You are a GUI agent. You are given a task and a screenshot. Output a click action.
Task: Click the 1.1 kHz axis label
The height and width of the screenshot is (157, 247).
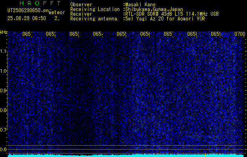[x=4, y=51]
